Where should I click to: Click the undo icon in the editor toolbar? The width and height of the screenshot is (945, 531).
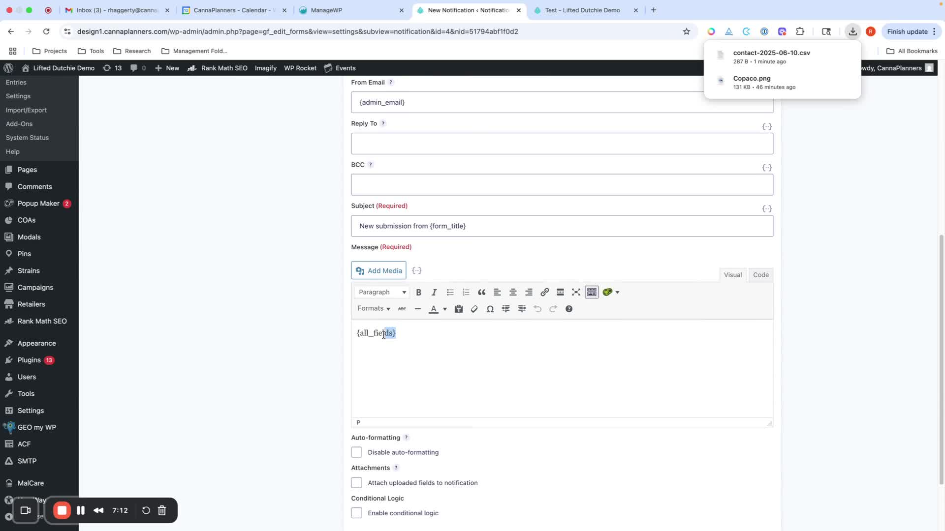point(537,309)
